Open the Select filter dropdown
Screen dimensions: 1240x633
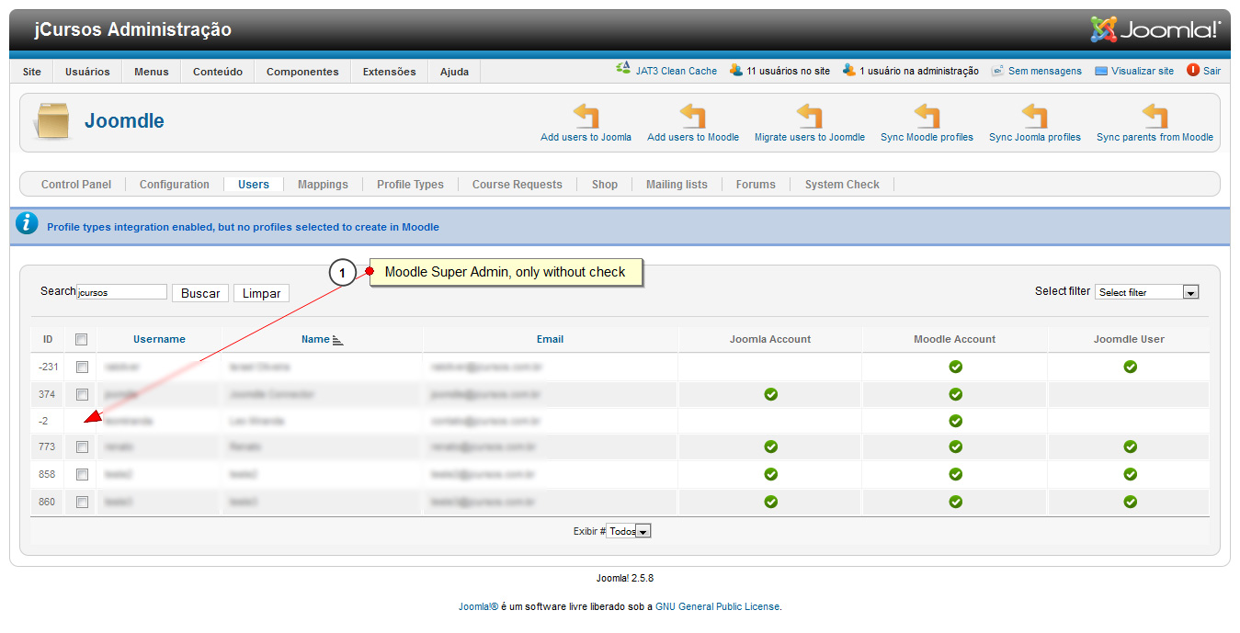pos(1146,292)
